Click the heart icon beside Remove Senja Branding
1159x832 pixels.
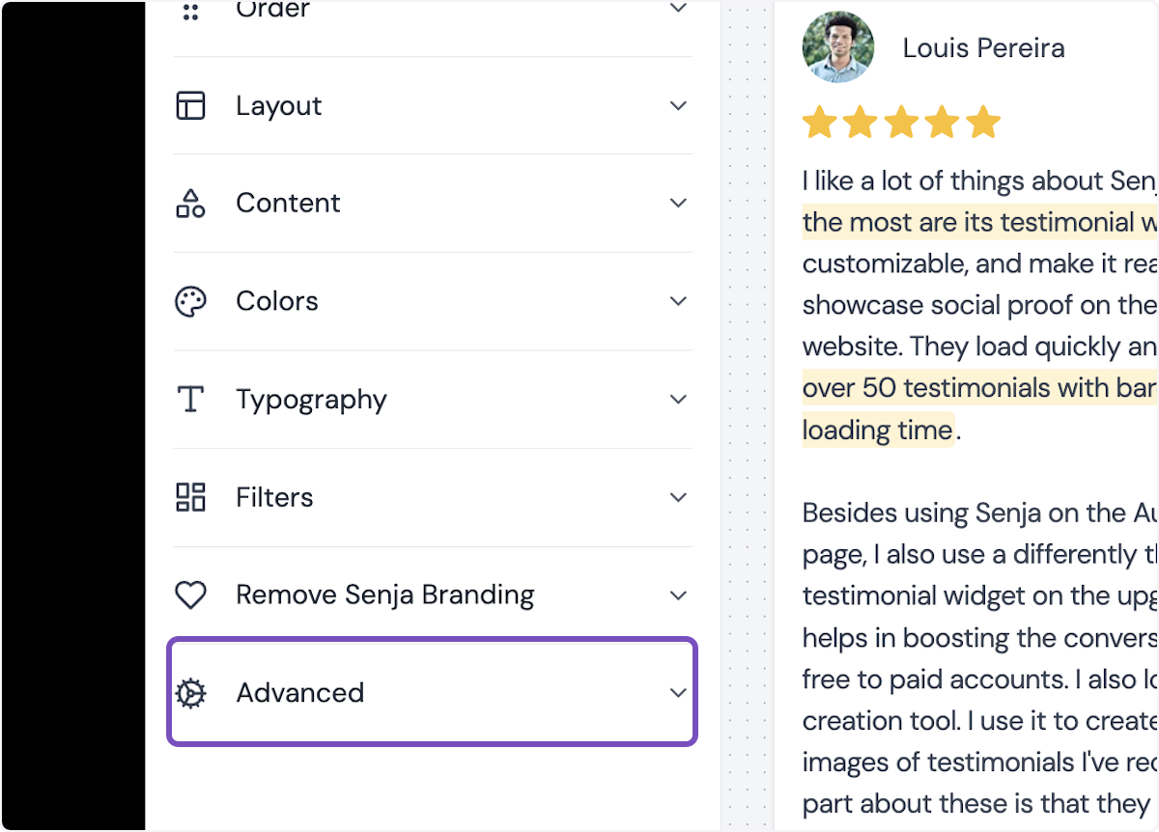click(190, 595)
